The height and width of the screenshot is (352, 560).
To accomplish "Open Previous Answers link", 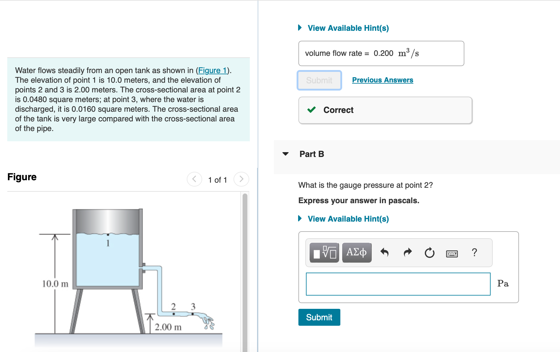I will tap(383, 80).
